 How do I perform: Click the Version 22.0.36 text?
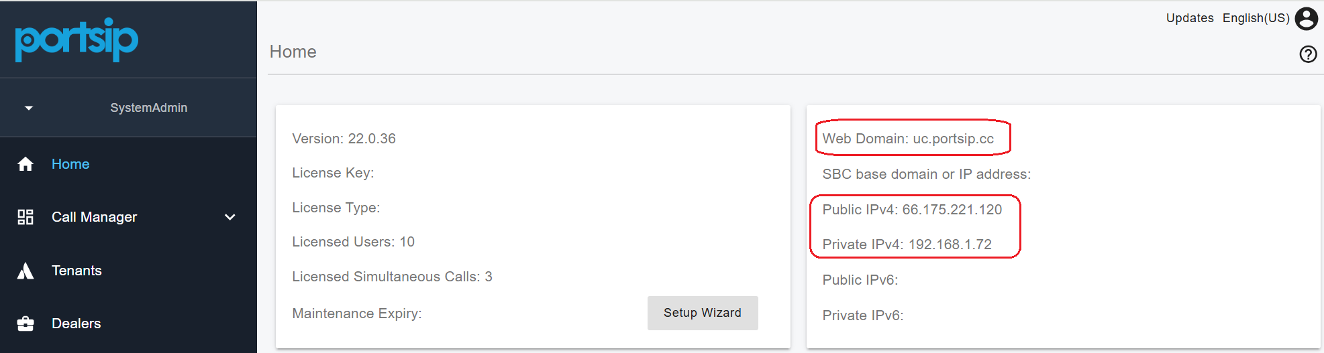click(x=344, y=139)
